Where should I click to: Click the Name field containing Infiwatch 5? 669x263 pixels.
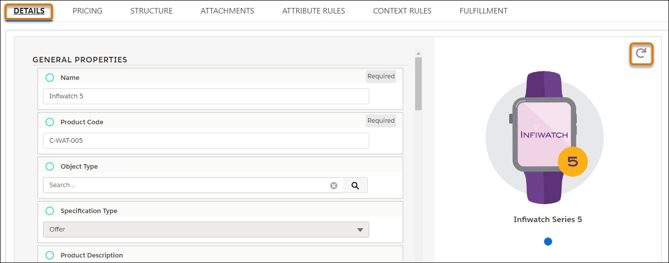206,96
